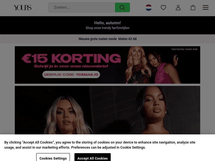The height and width of the screenshot is (161, 215).
Task: Click the Hello, autumn! banner heading
Action: (107, 23)
